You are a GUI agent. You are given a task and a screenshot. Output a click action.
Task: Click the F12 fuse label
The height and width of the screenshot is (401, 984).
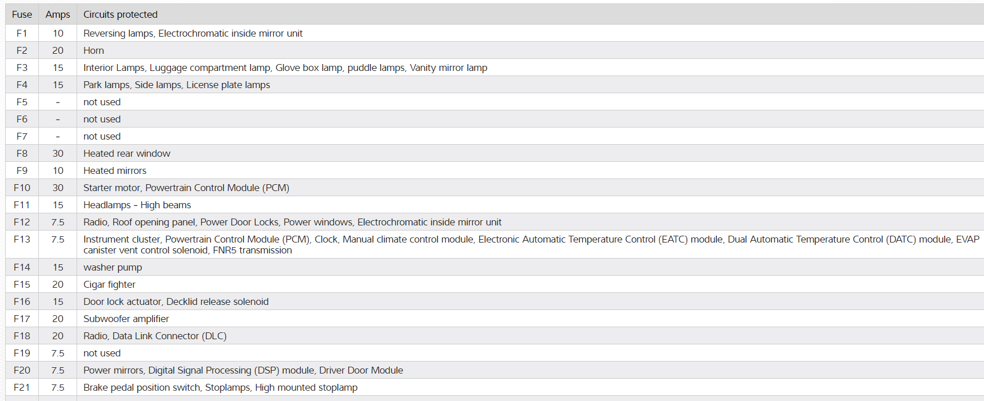[22, 222]
